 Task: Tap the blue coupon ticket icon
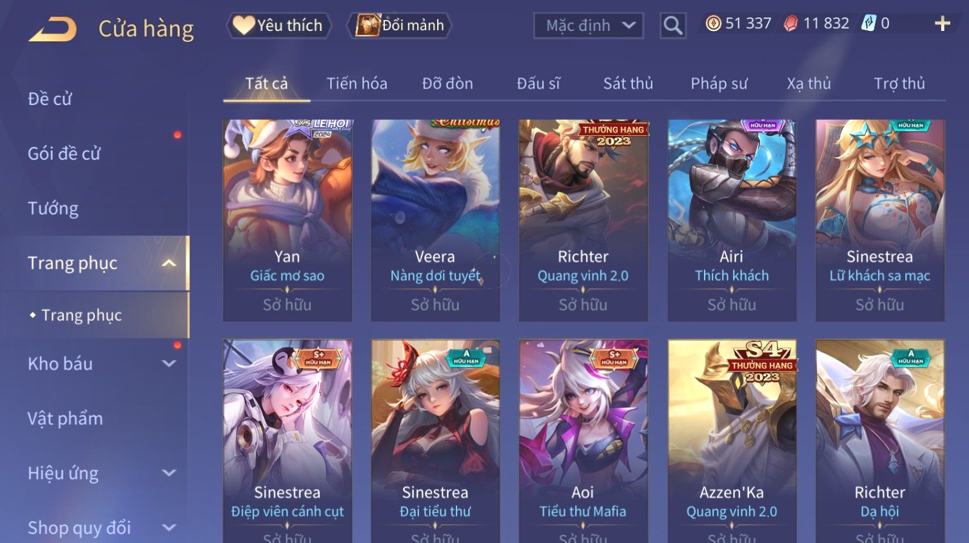[869, 24]
